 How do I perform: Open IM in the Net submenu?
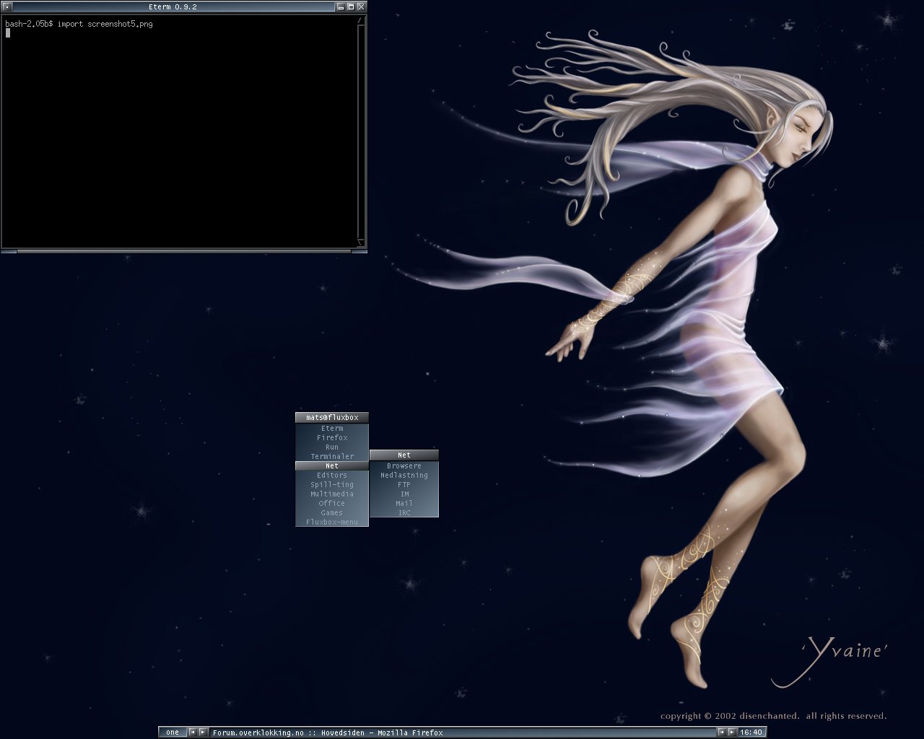(404, 494)
